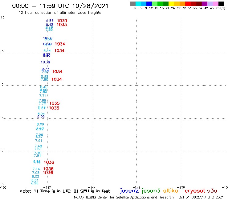Select the wave height value 7.14
This screenshot has height=200, width=228.
[x=36, y=169]
